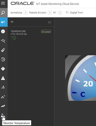Click the Oracle logo

point(23,3)
